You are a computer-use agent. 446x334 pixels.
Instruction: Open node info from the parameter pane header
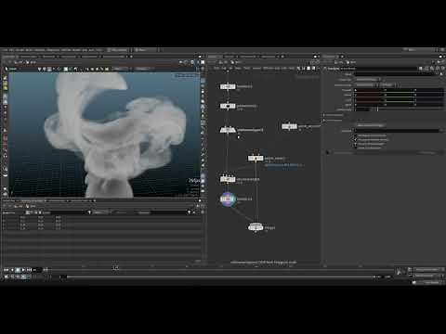(438, 69)
